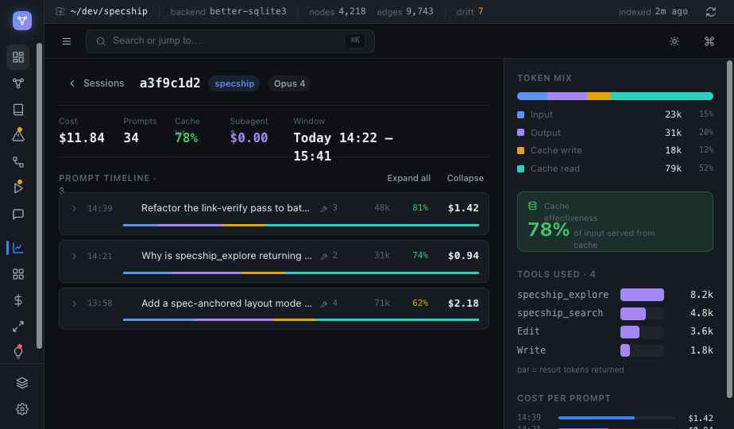This screenshot has height=429, width=734.
Task: Open the dollar sign cost icon
Action: (18, 300)
